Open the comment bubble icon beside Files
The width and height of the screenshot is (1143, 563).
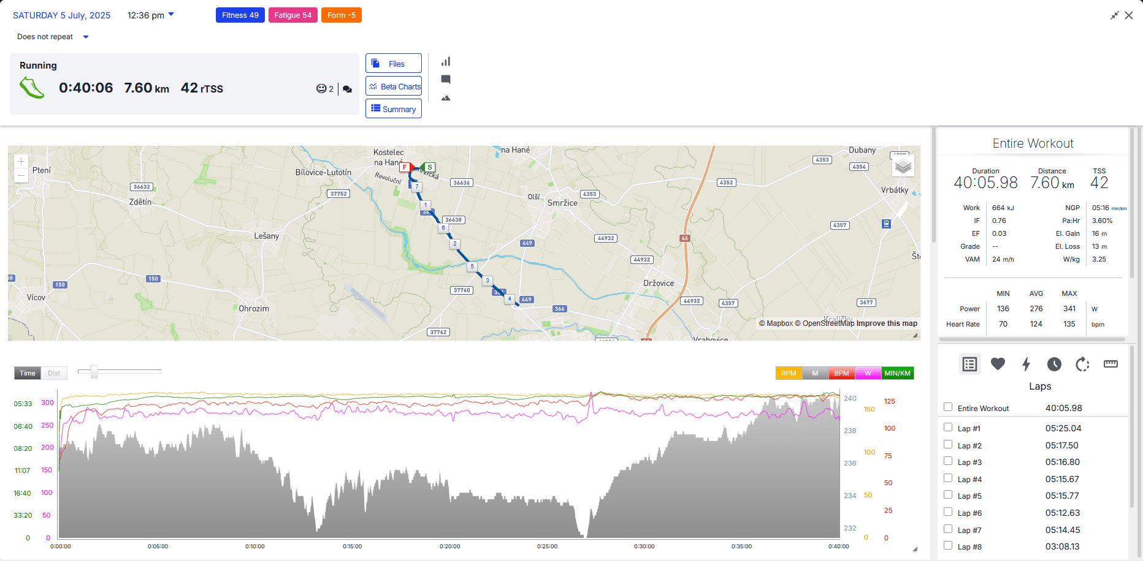tap(446, 79)
